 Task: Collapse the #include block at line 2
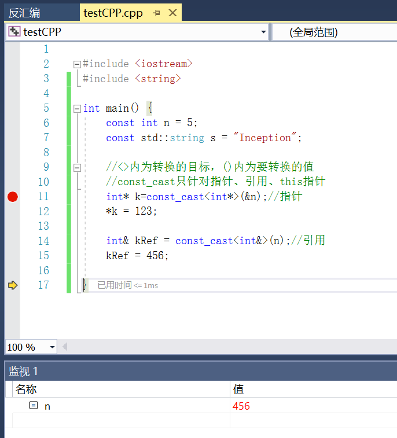click(77, 64)
